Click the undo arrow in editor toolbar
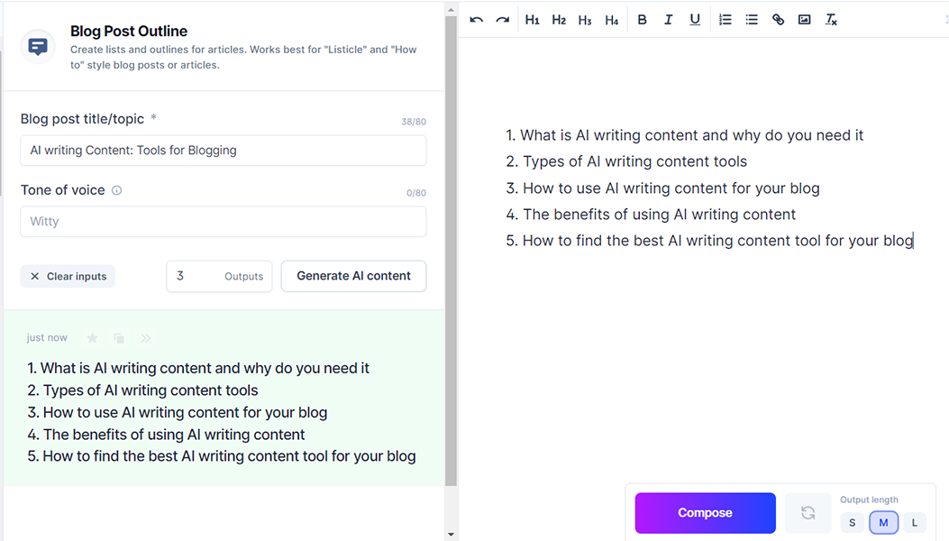Viewport: 949px width, 541px height. pyautogui.click(x=477, y=20)
